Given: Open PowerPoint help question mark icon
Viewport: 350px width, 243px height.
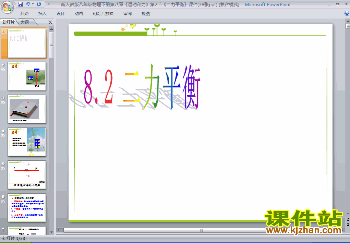Looking at the screenshot, I should click(347, 14).
